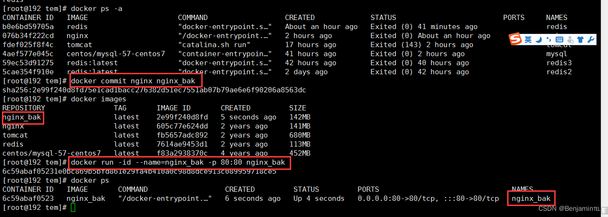Click the 'Exited (0) 41 minutes ago' status
608x217 pixels.
click(x=424, y=27)
